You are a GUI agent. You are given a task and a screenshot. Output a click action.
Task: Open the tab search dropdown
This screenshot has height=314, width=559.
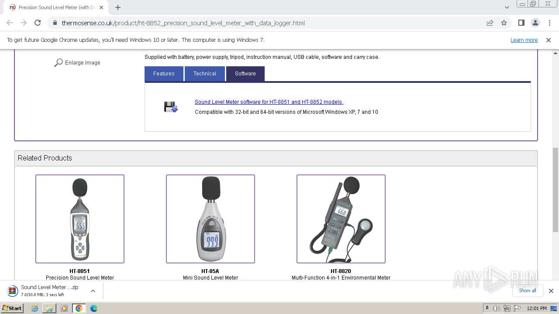[x=507, y=7]
